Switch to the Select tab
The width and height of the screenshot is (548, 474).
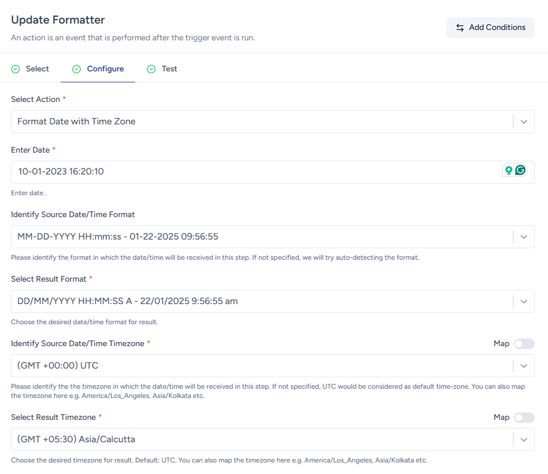pos(37,69)
